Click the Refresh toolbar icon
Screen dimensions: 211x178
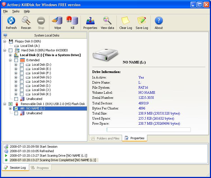click(11, 20)
